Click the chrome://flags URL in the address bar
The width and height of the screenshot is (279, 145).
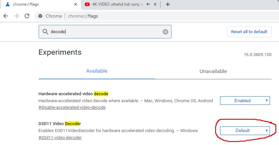[x=83, y=16]
